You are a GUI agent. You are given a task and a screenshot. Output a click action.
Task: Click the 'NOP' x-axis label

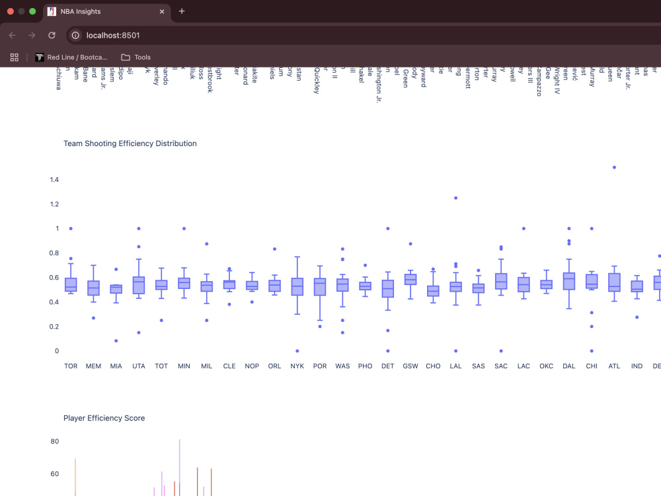252,366
